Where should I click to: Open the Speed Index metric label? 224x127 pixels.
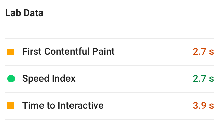[49, 78]
